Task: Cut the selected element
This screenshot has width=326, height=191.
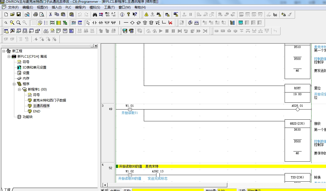Action: click(50, 14)
